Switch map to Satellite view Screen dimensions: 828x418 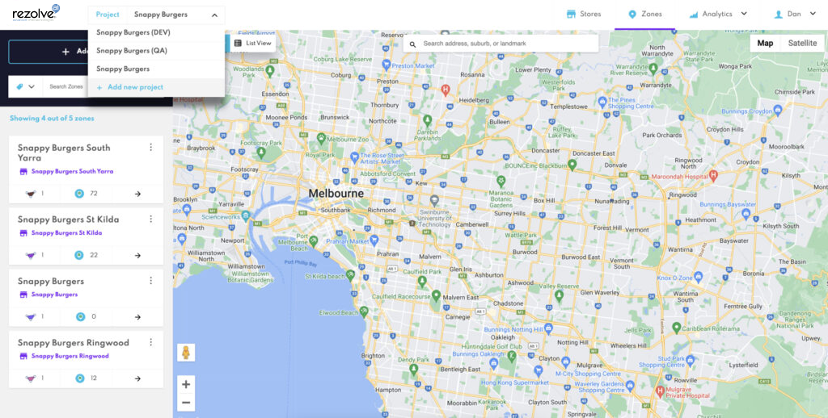(802, 44)
